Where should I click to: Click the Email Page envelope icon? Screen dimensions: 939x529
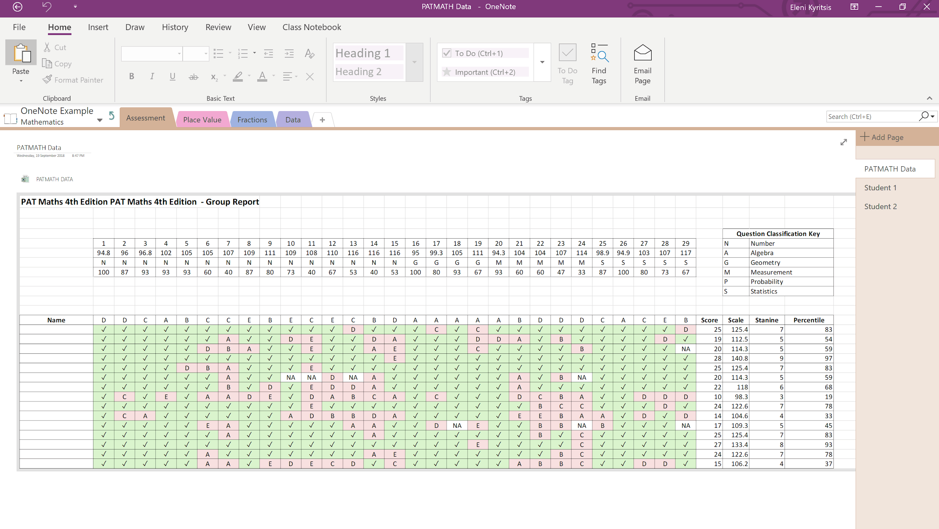click(642, 53)
